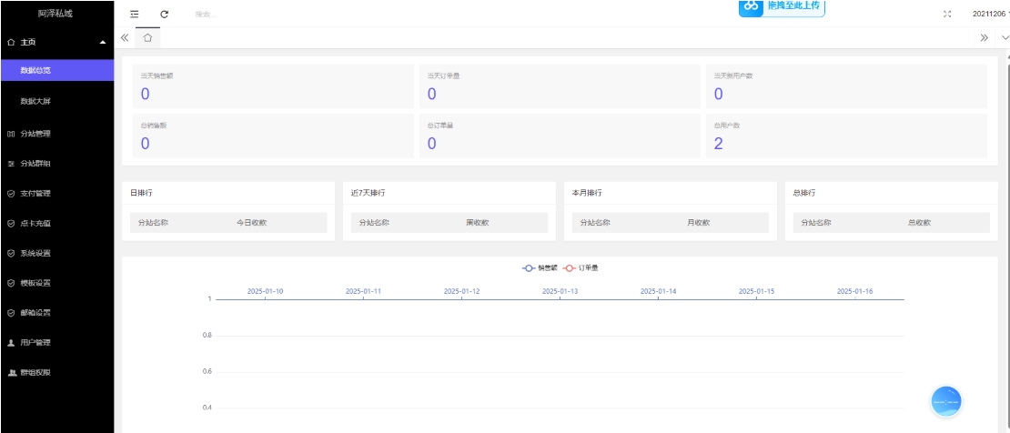Open 用户管理 in the sidebar
The height and width of the screenshot is (433, 1010).
coord(35,343)
